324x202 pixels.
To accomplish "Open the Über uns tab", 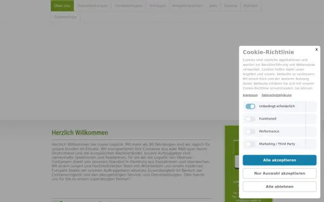I will [x=62, y=5].
